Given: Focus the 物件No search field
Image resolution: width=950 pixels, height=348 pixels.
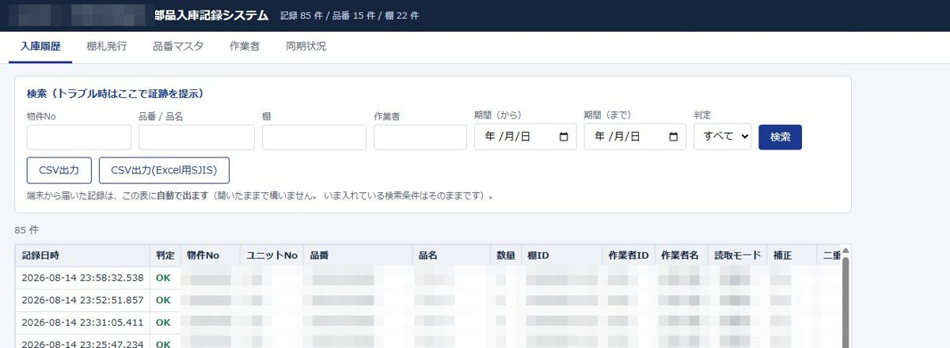Looking at the screenshot, I should coord(79,137).
